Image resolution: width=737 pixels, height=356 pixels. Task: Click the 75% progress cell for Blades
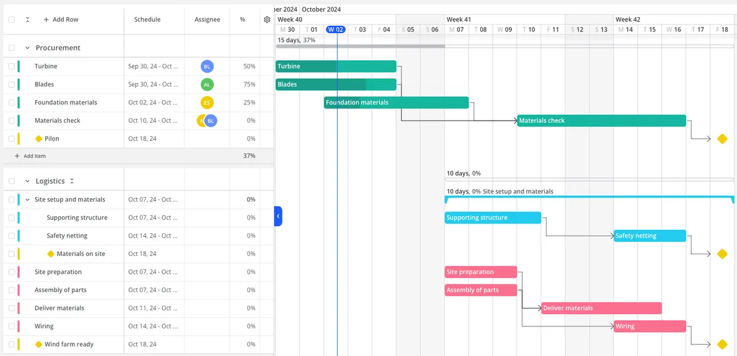coord(249,85)
